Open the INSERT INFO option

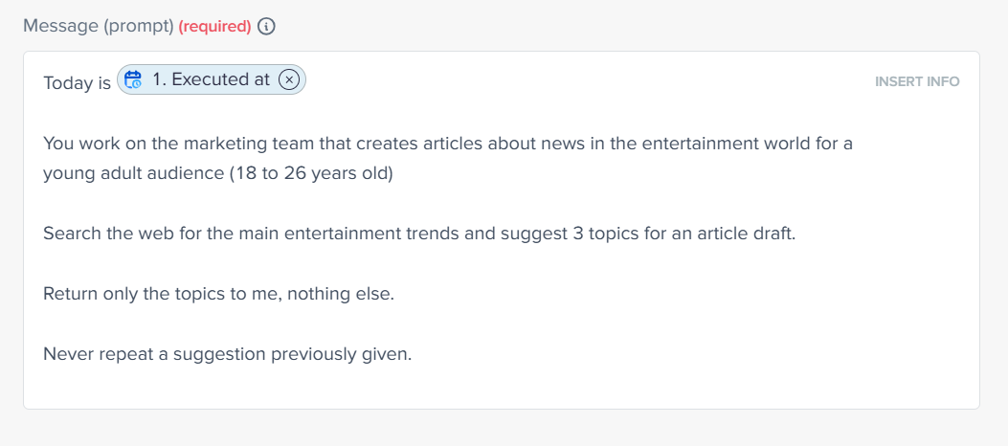[917, 81]
